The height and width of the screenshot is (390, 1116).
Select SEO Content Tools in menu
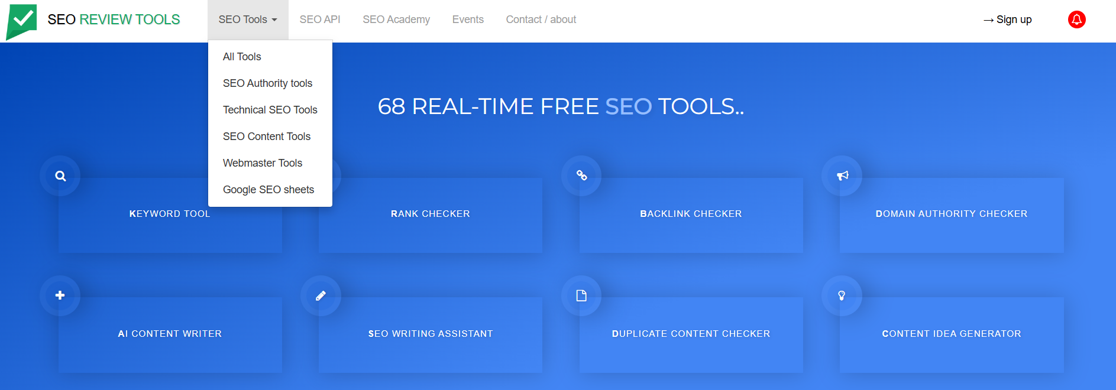[267, 136]
